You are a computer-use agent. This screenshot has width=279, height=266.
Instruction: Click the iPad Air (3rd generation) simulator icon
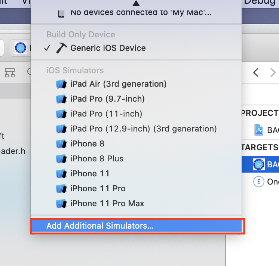(61, 84)
